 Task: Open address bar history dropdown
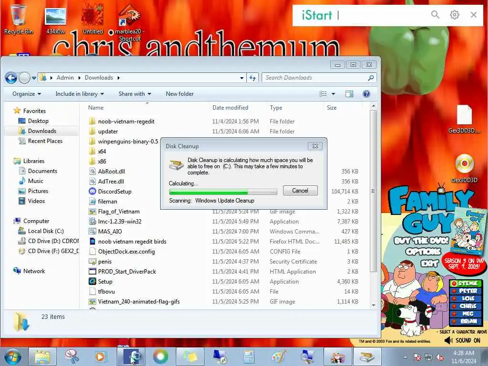pos(242,78)
